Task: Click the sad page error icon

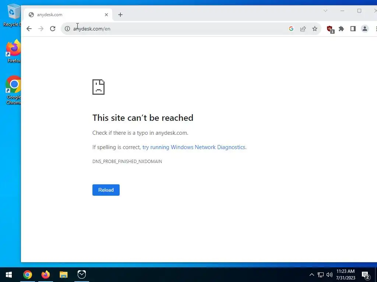Action: pyautogui.click(x=98, y=87)
